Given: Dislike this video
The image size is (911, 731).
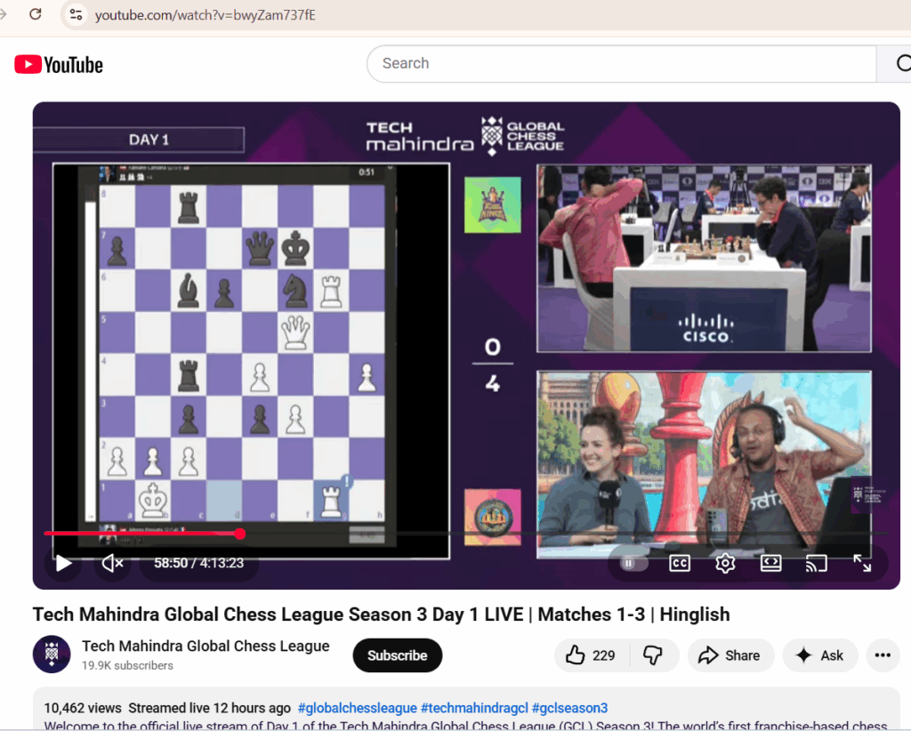Looking at the screenshot, I should [654, 655].
